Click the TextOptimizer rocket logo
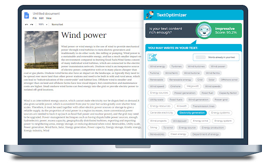Viewport: 266px width, 166px height. tap(150, 15)
